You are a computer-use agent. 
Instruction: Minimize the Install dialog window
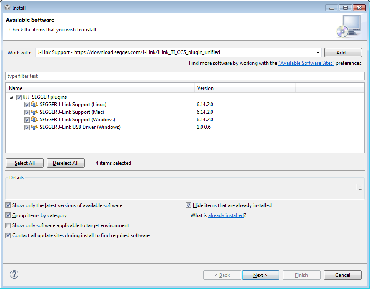pos(331,8)
